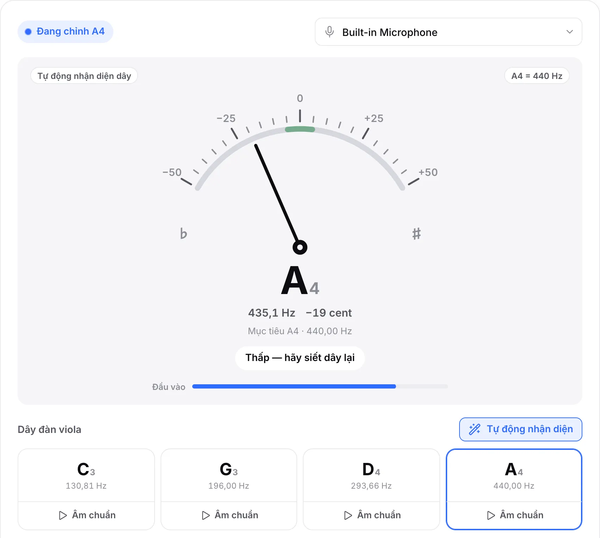Click the 0 center gauge label
This screenshot has height=538, width=600.
click(x=300, y=98)
